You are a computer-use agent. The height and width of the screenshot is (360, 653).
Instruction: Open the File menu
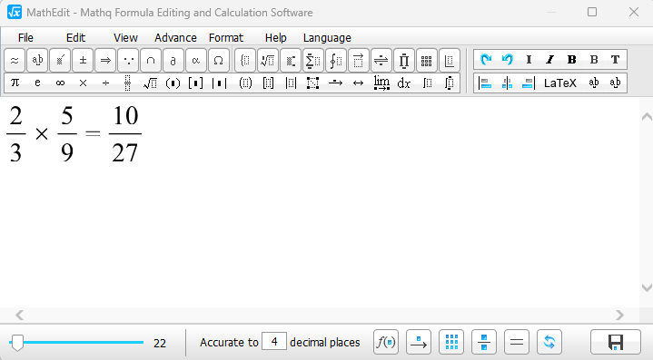click(x=25, y=38)
